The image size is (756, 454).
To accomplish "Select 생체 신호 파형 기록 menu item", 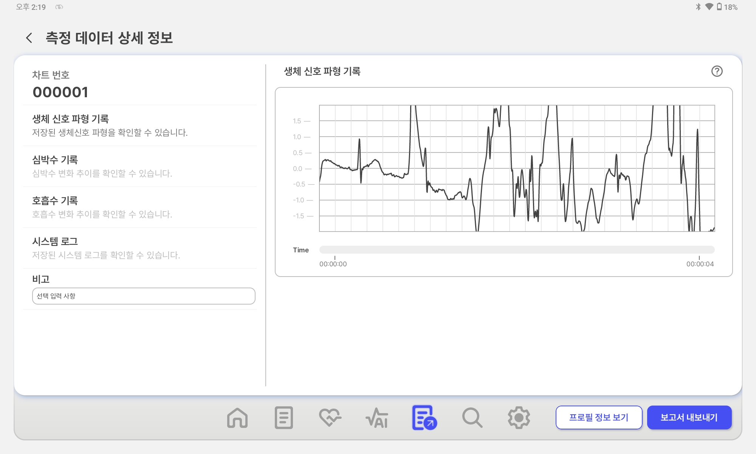I will [140, 126].
